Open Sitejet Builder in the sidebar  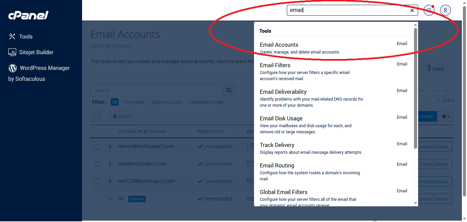pos(31,52)
